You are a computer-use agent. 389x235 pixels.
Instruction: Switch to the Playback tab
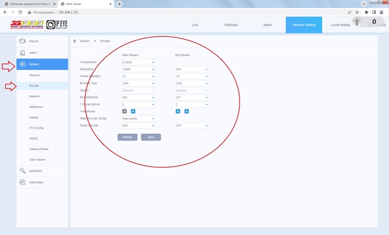coord(231,25)
